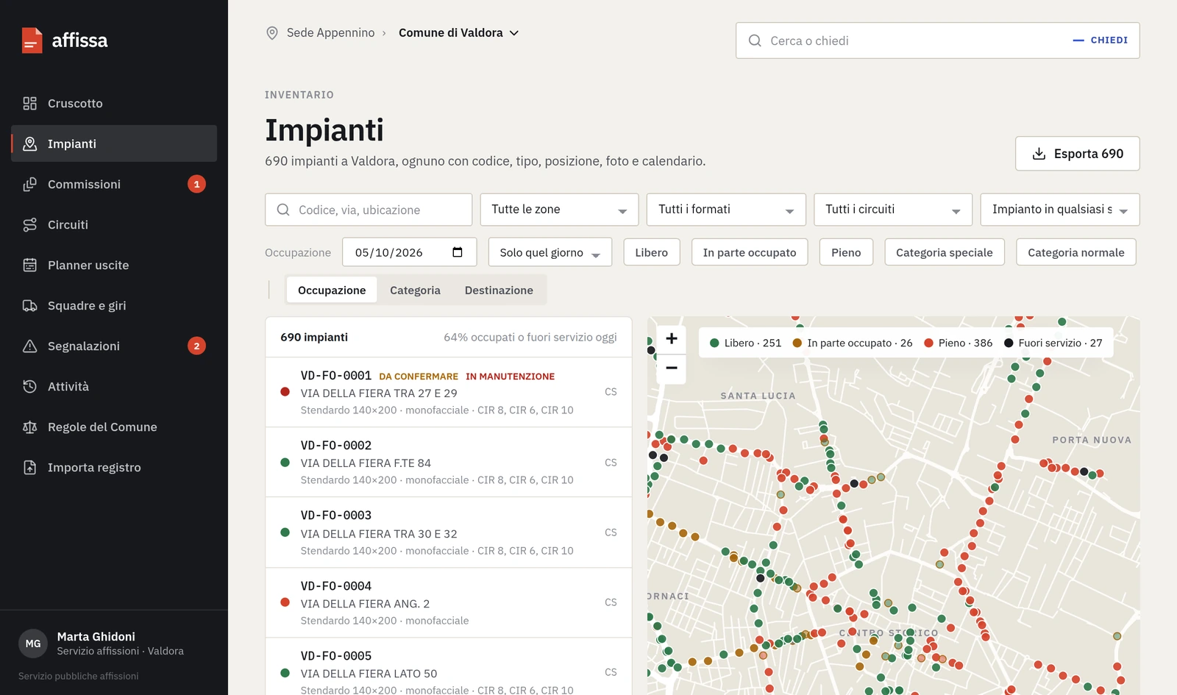Toggle the Categoria speciale filter

(945, 252)
